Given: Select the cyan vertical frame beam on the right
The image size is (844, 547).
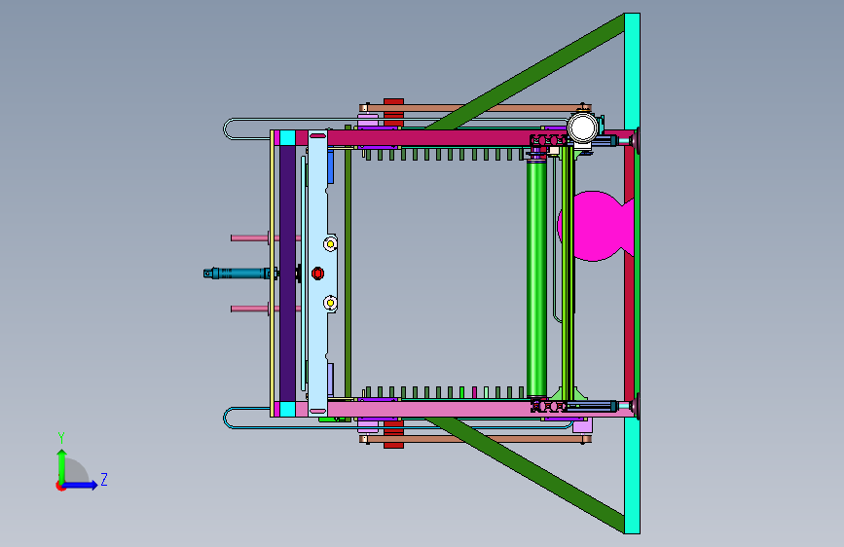Looking at the screenshot, I should (632, 273).
